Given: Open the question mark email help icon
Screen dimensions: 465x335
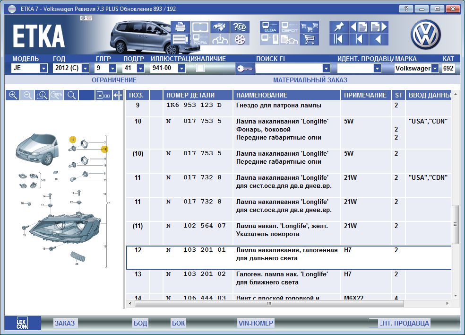Looking at the screenshot, I should click(x=240, y=27).
